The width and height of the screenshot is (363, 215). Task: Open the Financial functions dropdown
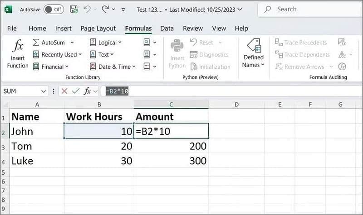[51, 67]
